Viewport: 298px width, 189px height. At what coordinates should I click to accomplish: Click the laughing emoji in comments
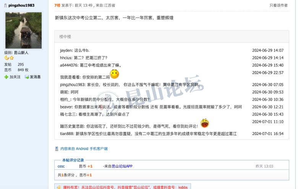[x=205, y=123]
